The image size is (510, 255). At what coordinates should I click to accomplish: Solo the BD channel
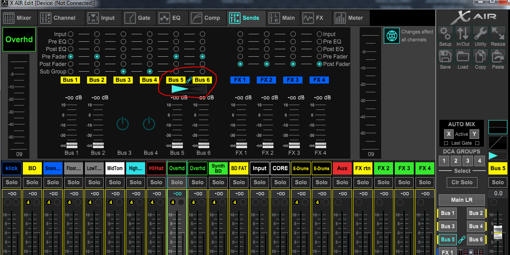point(32,182)
